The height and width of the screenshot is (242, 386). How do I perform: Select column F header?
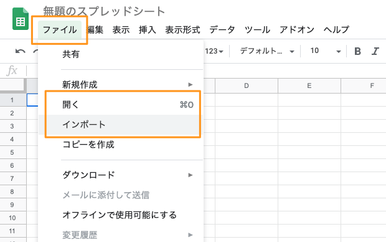[364, 86]
